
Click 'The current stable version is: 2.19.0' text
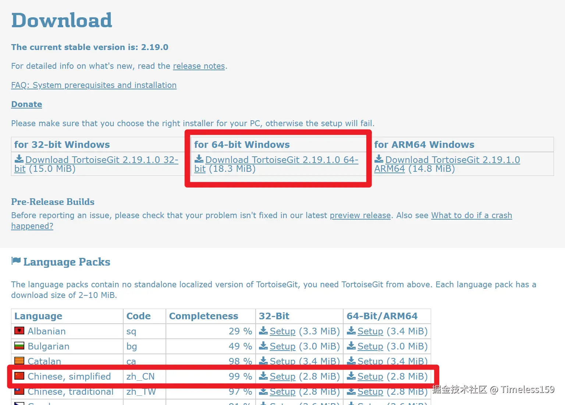click(x=90, y=47)
